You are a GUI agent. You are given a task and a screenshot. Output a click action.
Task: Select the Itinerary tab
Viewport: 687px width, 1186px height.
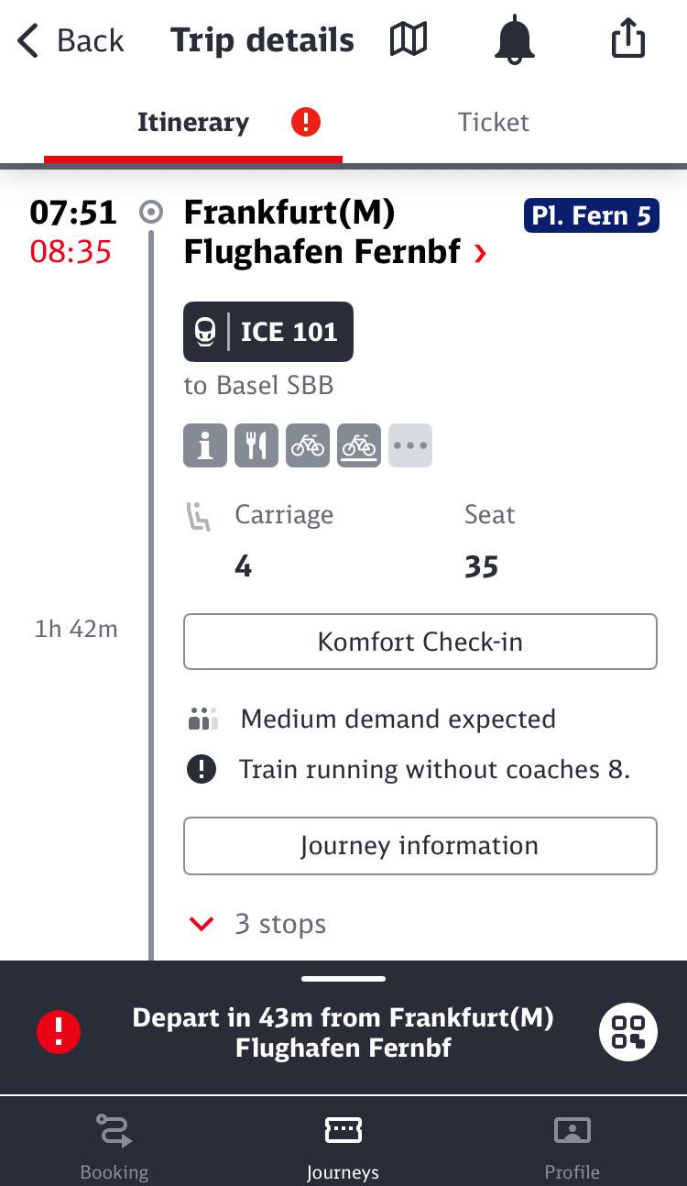(x=193, y=123)
